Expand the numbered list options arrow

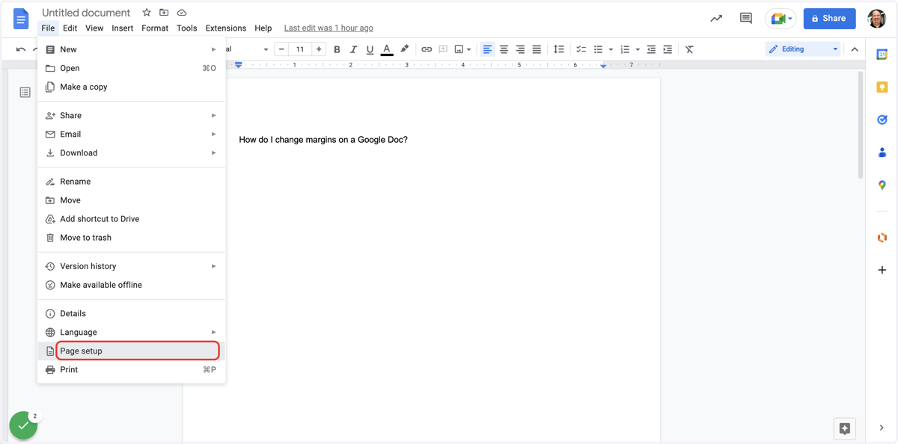pyautogui.click(x=638, y=50)
